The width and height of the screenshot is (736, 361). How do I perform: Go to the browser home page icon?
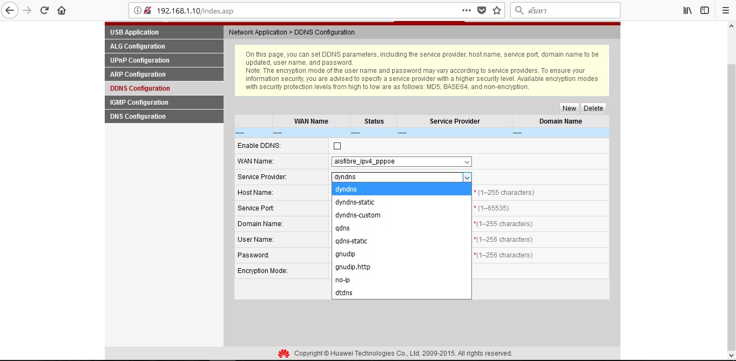62,10
